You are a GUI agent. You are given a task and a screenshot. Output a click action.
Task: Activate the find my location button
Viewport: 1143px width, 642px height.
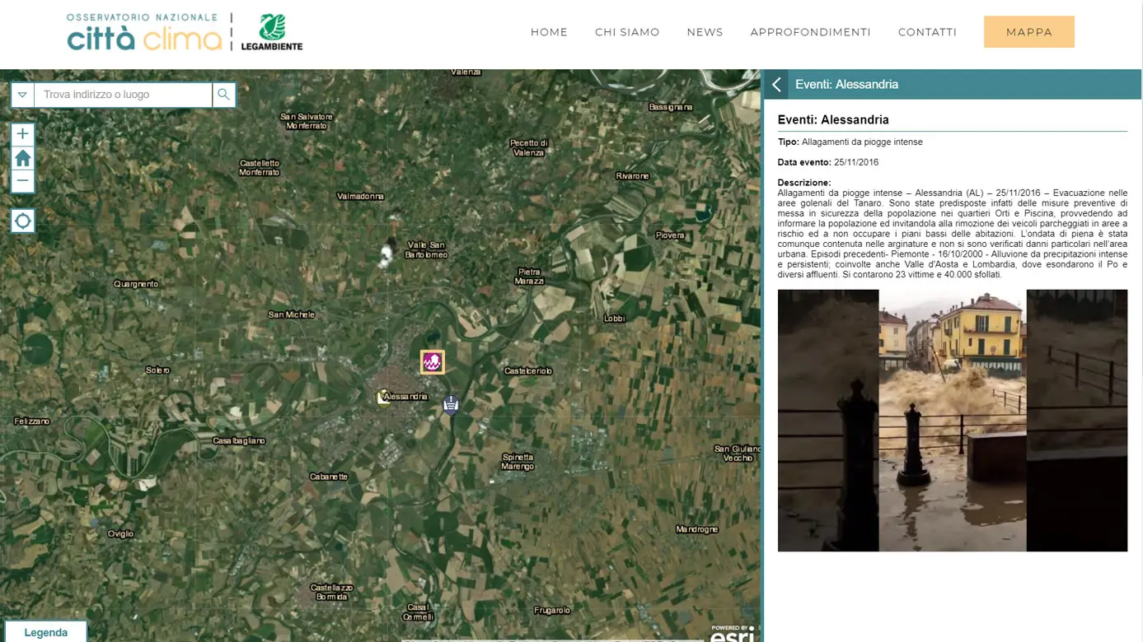point(22,221)
